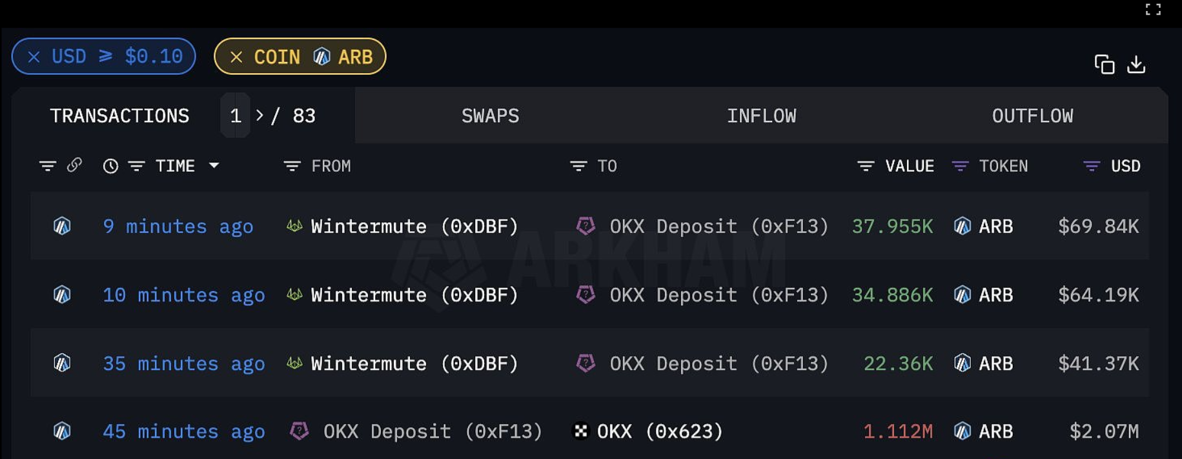The image size is (1182, 459).
Task: Click the next page chevron after page 1
Action: pos(261,116)
